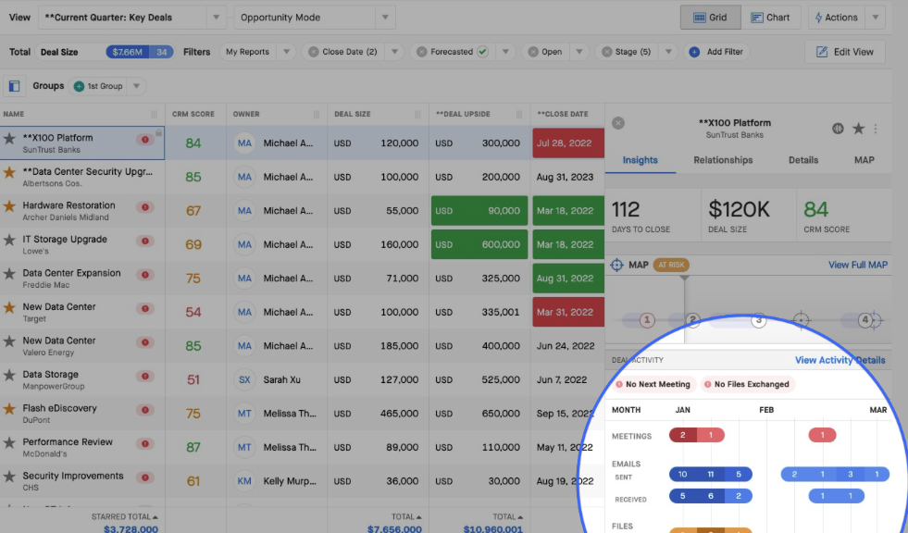Image resolution: width=908 pixels, height=533 pixels.
Task: Click the blue plus icon for Add Filter
Action: (x=694, y=52)
